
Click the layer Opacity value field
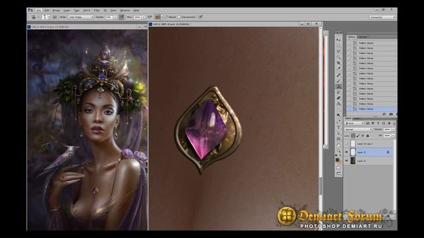(x=387, y=130)
